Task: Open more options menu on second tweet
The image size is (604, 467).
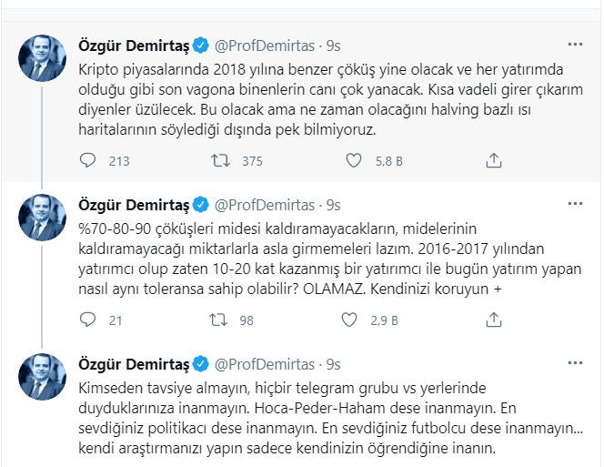Action: 575,203
